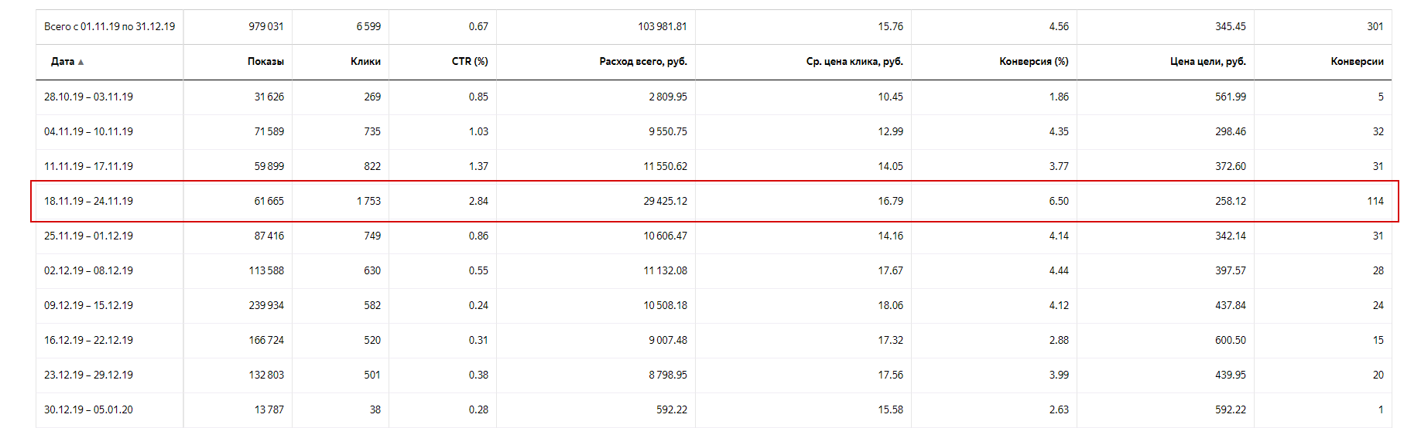Click the 30.12.19 – 05.01.20 row

pos(714,410)
